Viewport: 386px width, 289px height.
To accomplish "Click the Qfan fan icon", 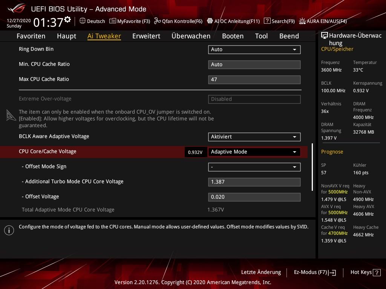I will (x=157, y=21).
